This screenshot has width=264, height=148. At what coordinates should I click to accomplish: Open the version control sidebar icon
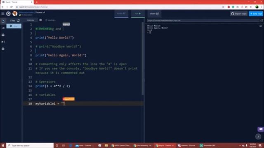point(3,28)
